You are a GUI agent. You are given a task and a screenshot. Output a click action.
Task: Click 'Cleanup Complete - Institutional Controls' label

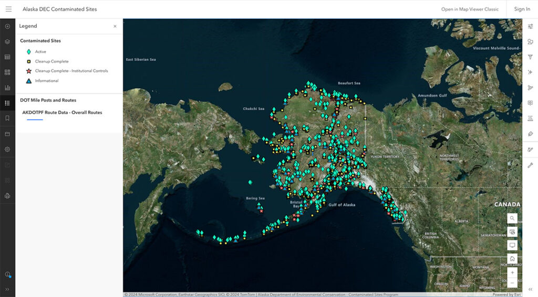point(71,71)
